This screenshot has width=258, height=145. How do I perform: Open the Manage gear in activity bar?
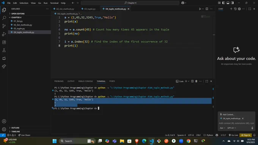click(4, 129)
